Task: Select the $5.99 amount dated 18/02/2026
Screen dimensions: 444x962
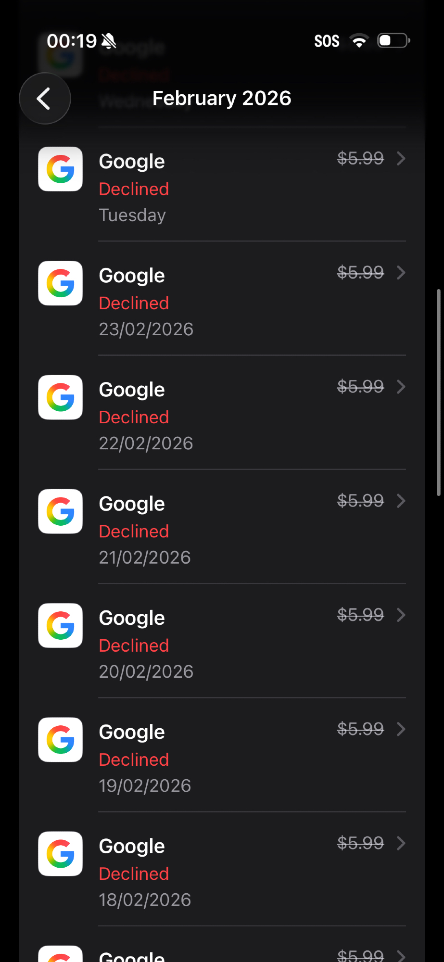Action: (360, 843)
